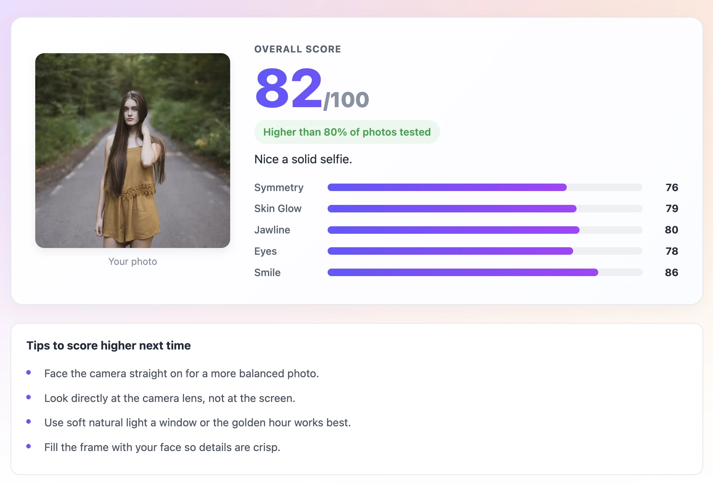Click the 'Skin Glow' label
Image resolution: width=713 pixels, height=484 pixels.
(x=278, y=209)
